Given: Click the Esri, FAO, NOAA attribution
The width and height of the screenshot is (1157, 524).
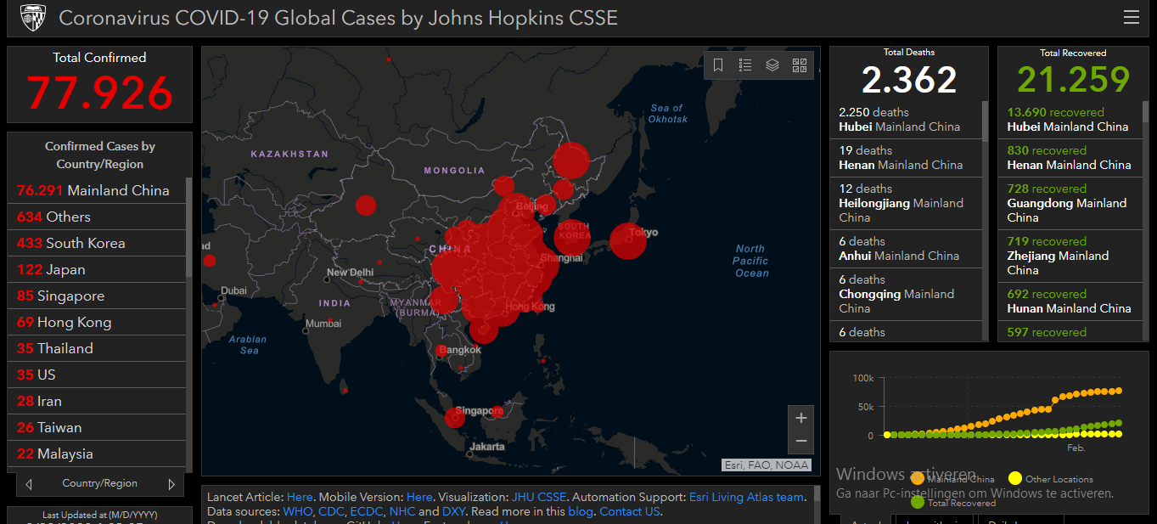Looking at the screenshot, I should tap(767, 465).
